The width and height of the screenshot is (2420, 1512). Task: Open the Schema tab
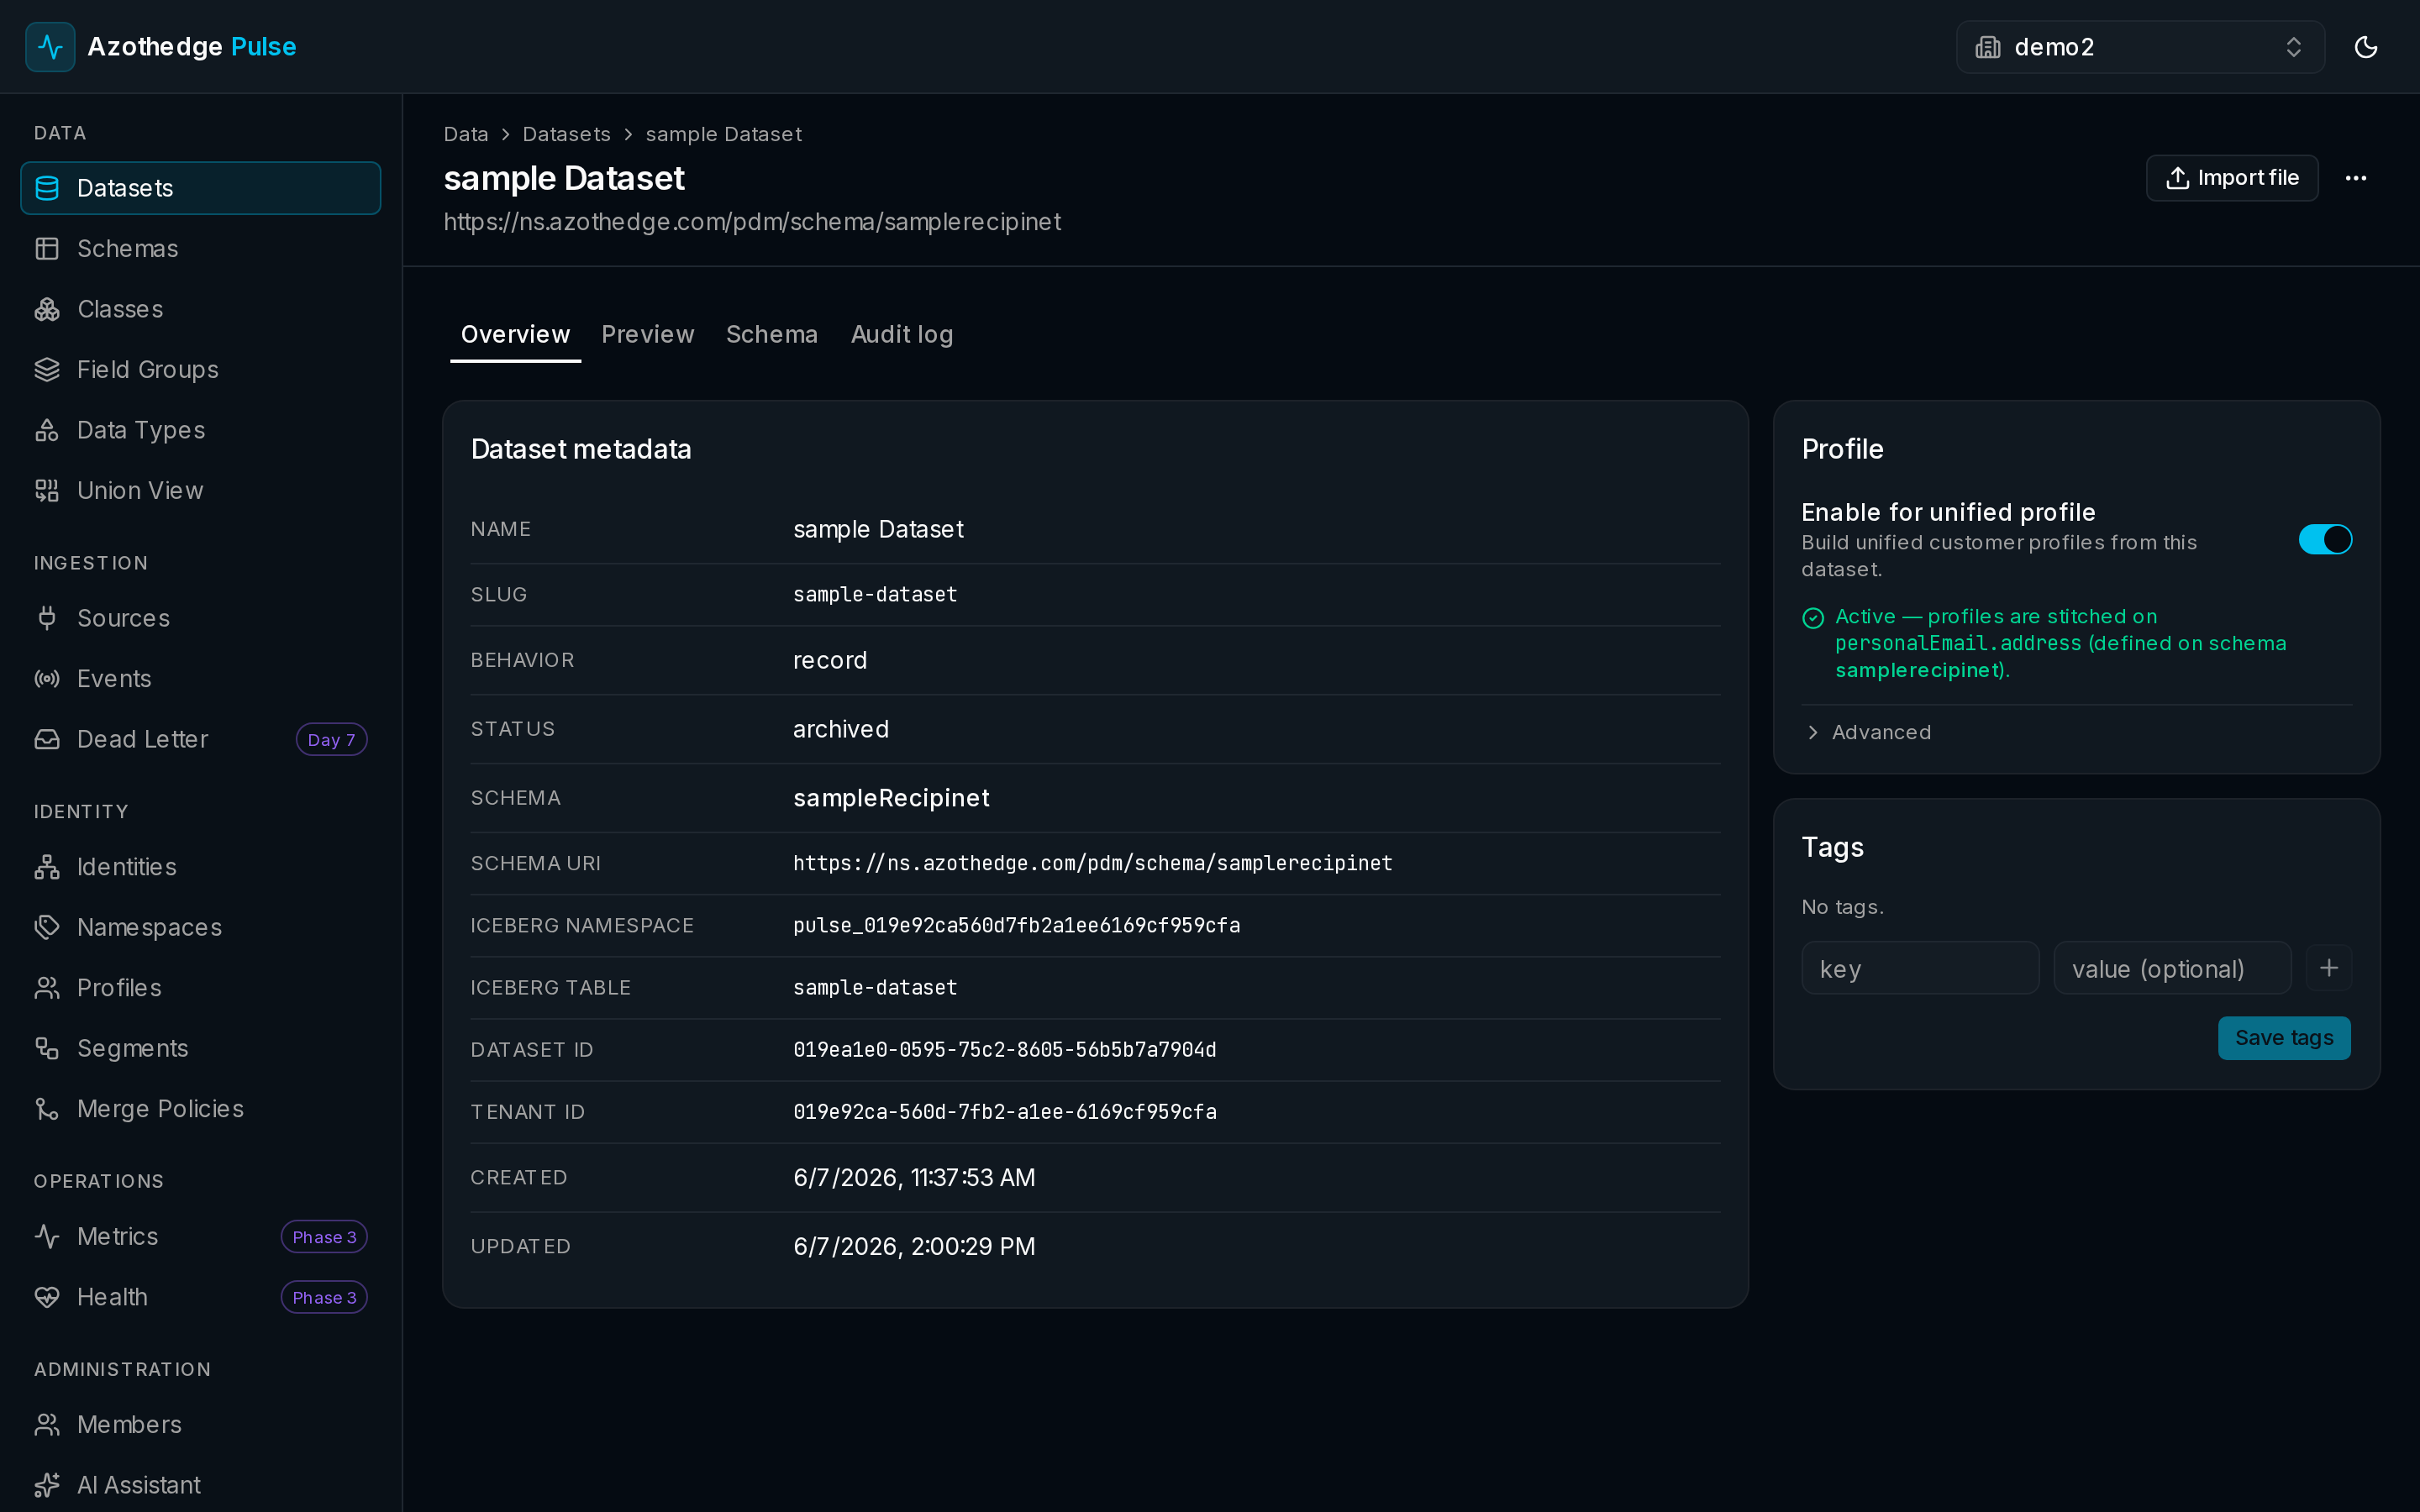(x=771, y=335)
